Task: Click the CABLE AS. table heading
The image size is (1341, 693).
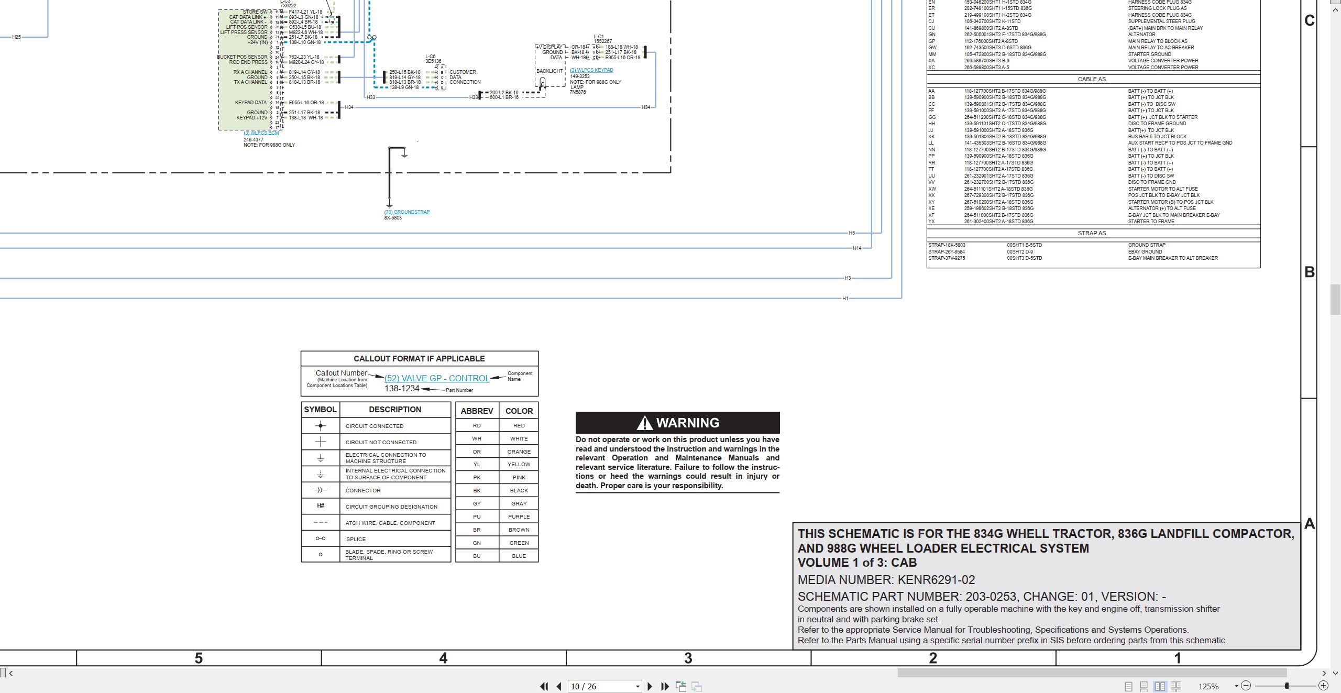Action: (1093, 80)
